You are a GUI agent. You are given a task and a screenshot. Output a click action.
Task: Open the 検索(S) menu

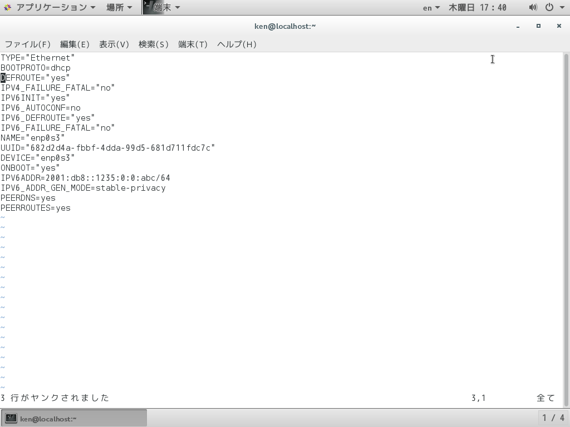point(154,44)
